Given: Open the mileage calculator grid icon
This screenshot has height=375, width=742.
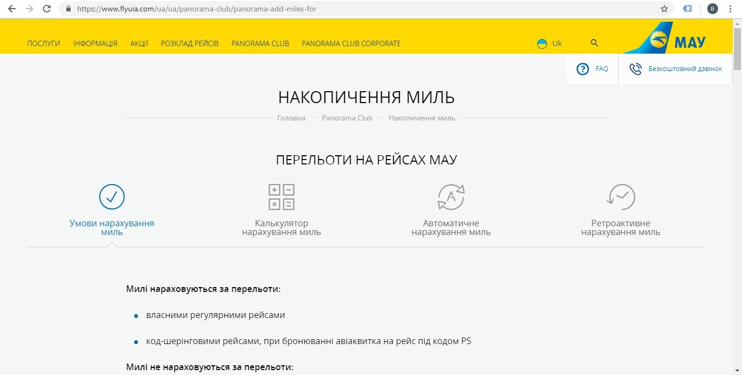Looking at the screenshot, I should click(x=281, y=197).
